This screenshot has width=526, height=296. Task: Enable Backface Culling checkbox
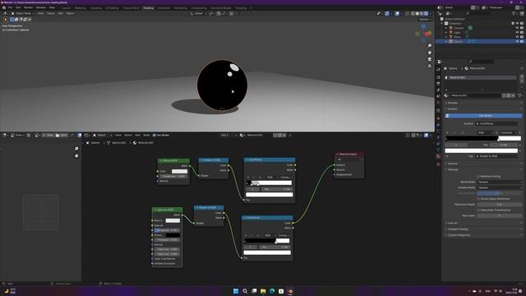pyautogui.click(x=478, y=176)
